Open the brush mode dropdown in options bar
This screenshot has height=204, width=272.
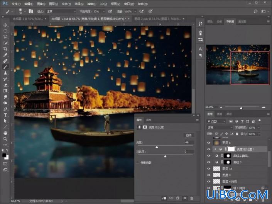pos(61,12)
